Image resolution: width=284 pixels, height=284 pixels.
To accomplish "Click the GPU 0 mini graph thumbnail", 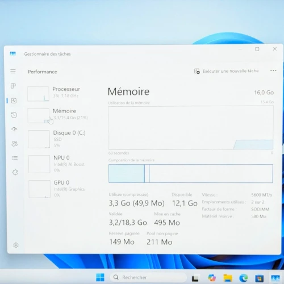I will click(40, 189).
